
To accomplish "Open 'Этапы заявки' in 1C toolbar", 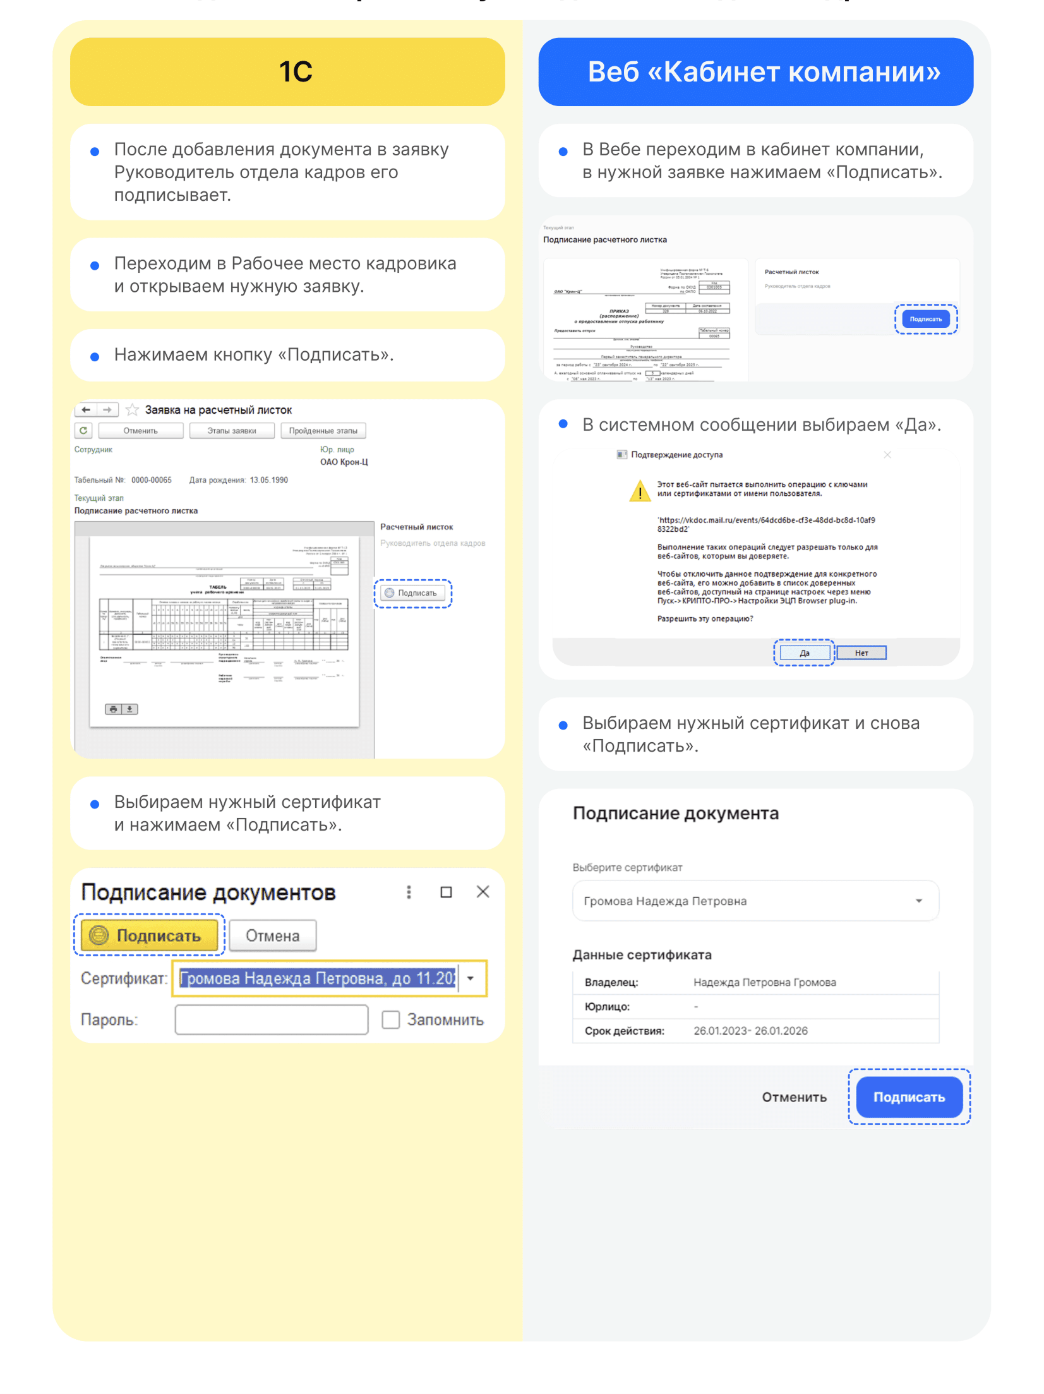I will coord(232,431).
